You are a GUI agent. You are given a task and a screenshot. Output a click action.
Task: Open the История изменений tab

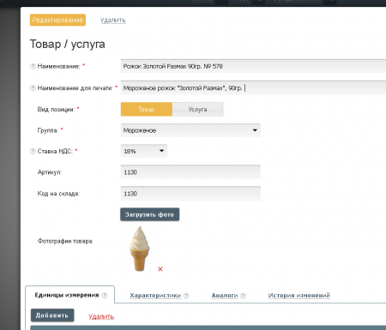click(x=299, y=296)
